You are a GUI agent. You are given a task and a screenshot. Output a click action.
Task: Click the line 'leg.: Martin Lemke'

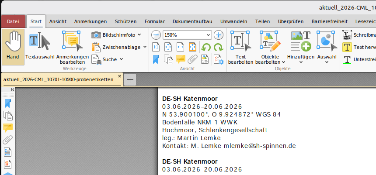tap(191, 138)
